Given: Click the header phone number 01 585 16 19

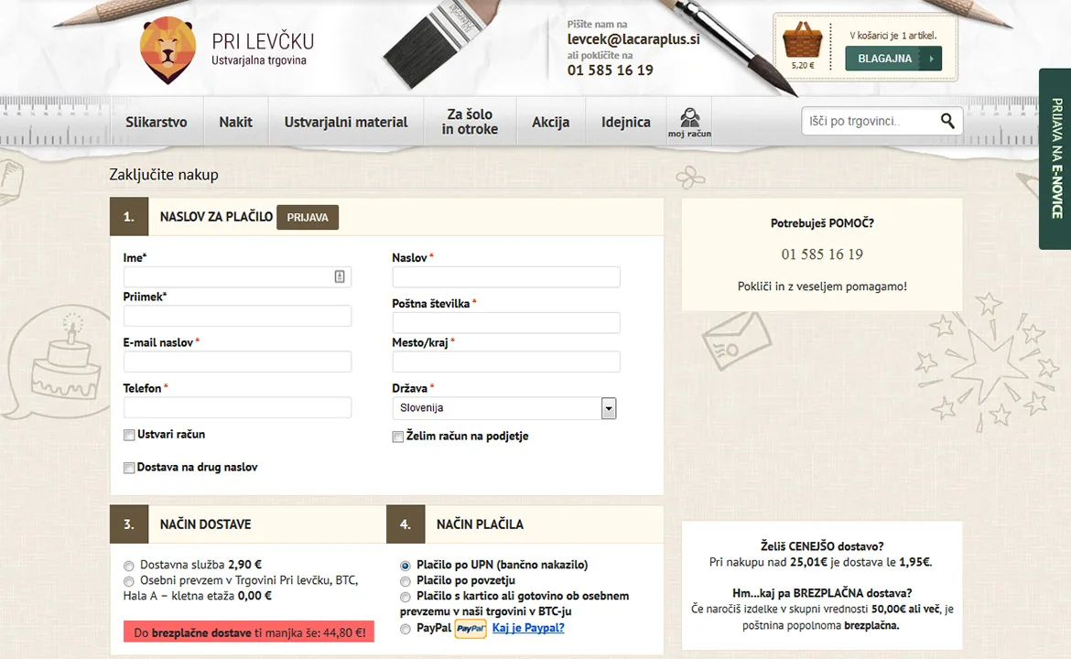Looking at the screenshot, I should coord(610,70).
